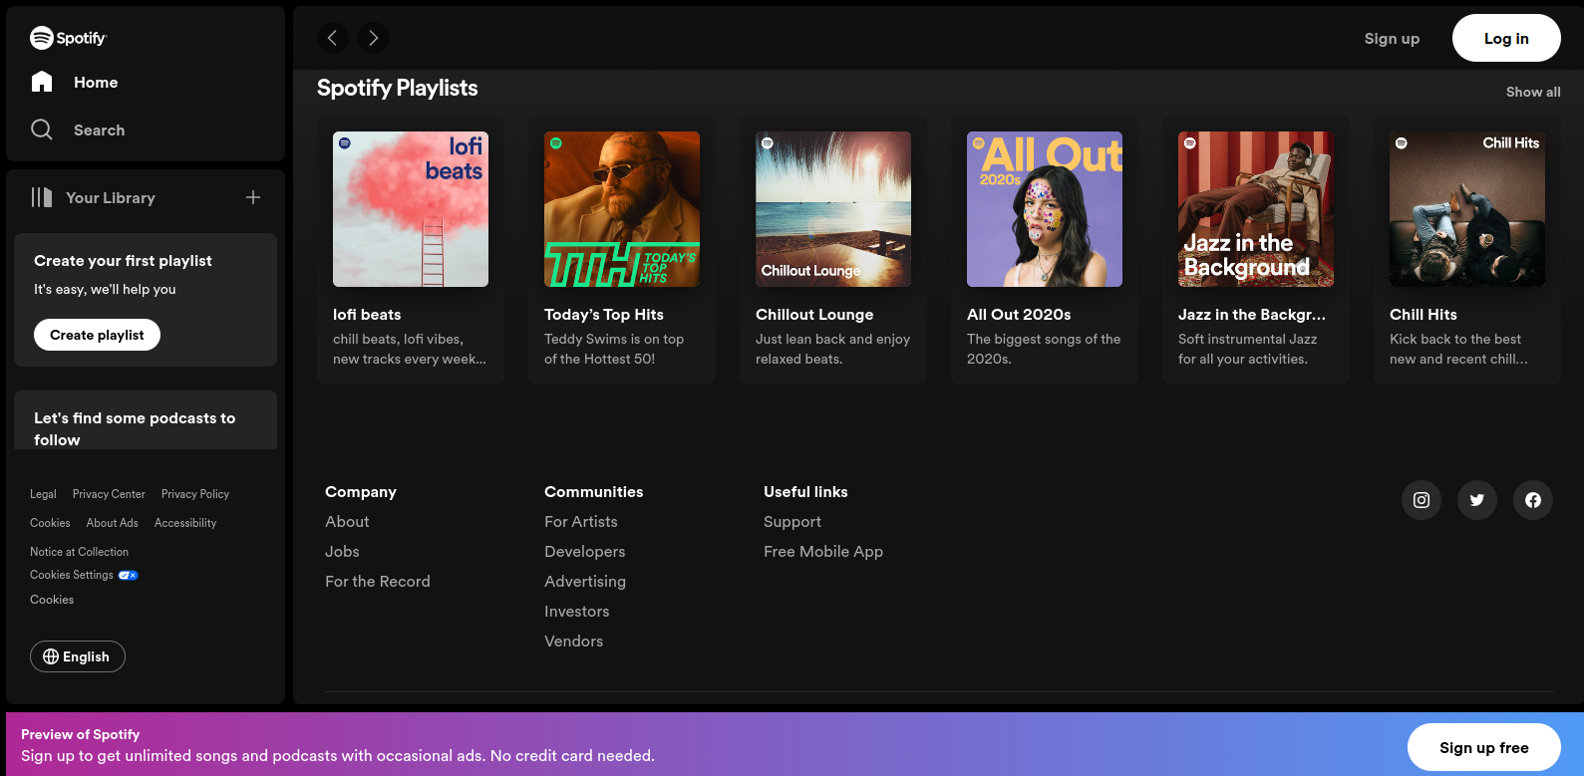The image size is (1584, 776).
Task: Open Today's Top Hits playlist cover
Action: [x=622, y=209]
